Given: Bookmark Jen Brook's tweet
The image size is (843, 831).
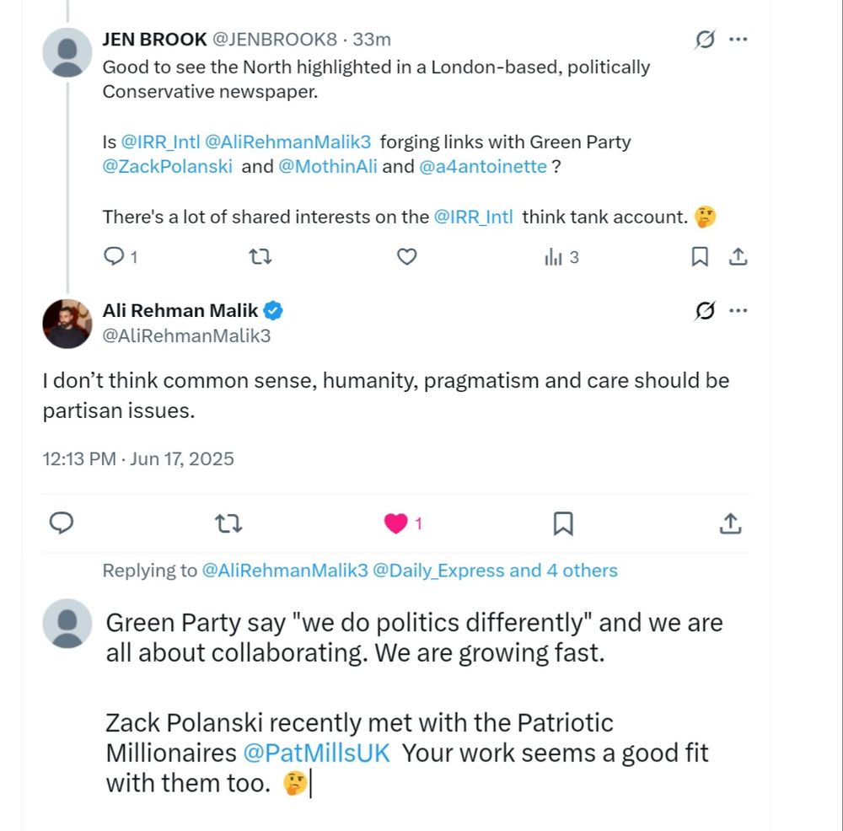Looking at the screenshot, I should point(700,257).
